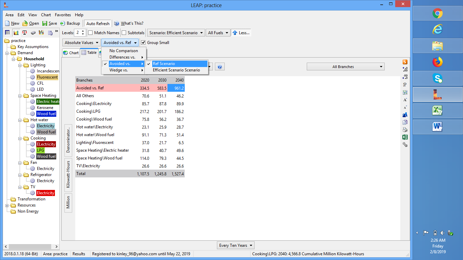The height and width of the screenshot is (260, 463).
Task: Open the Absolute Values dropdown
Action: [x=81, y=43]
